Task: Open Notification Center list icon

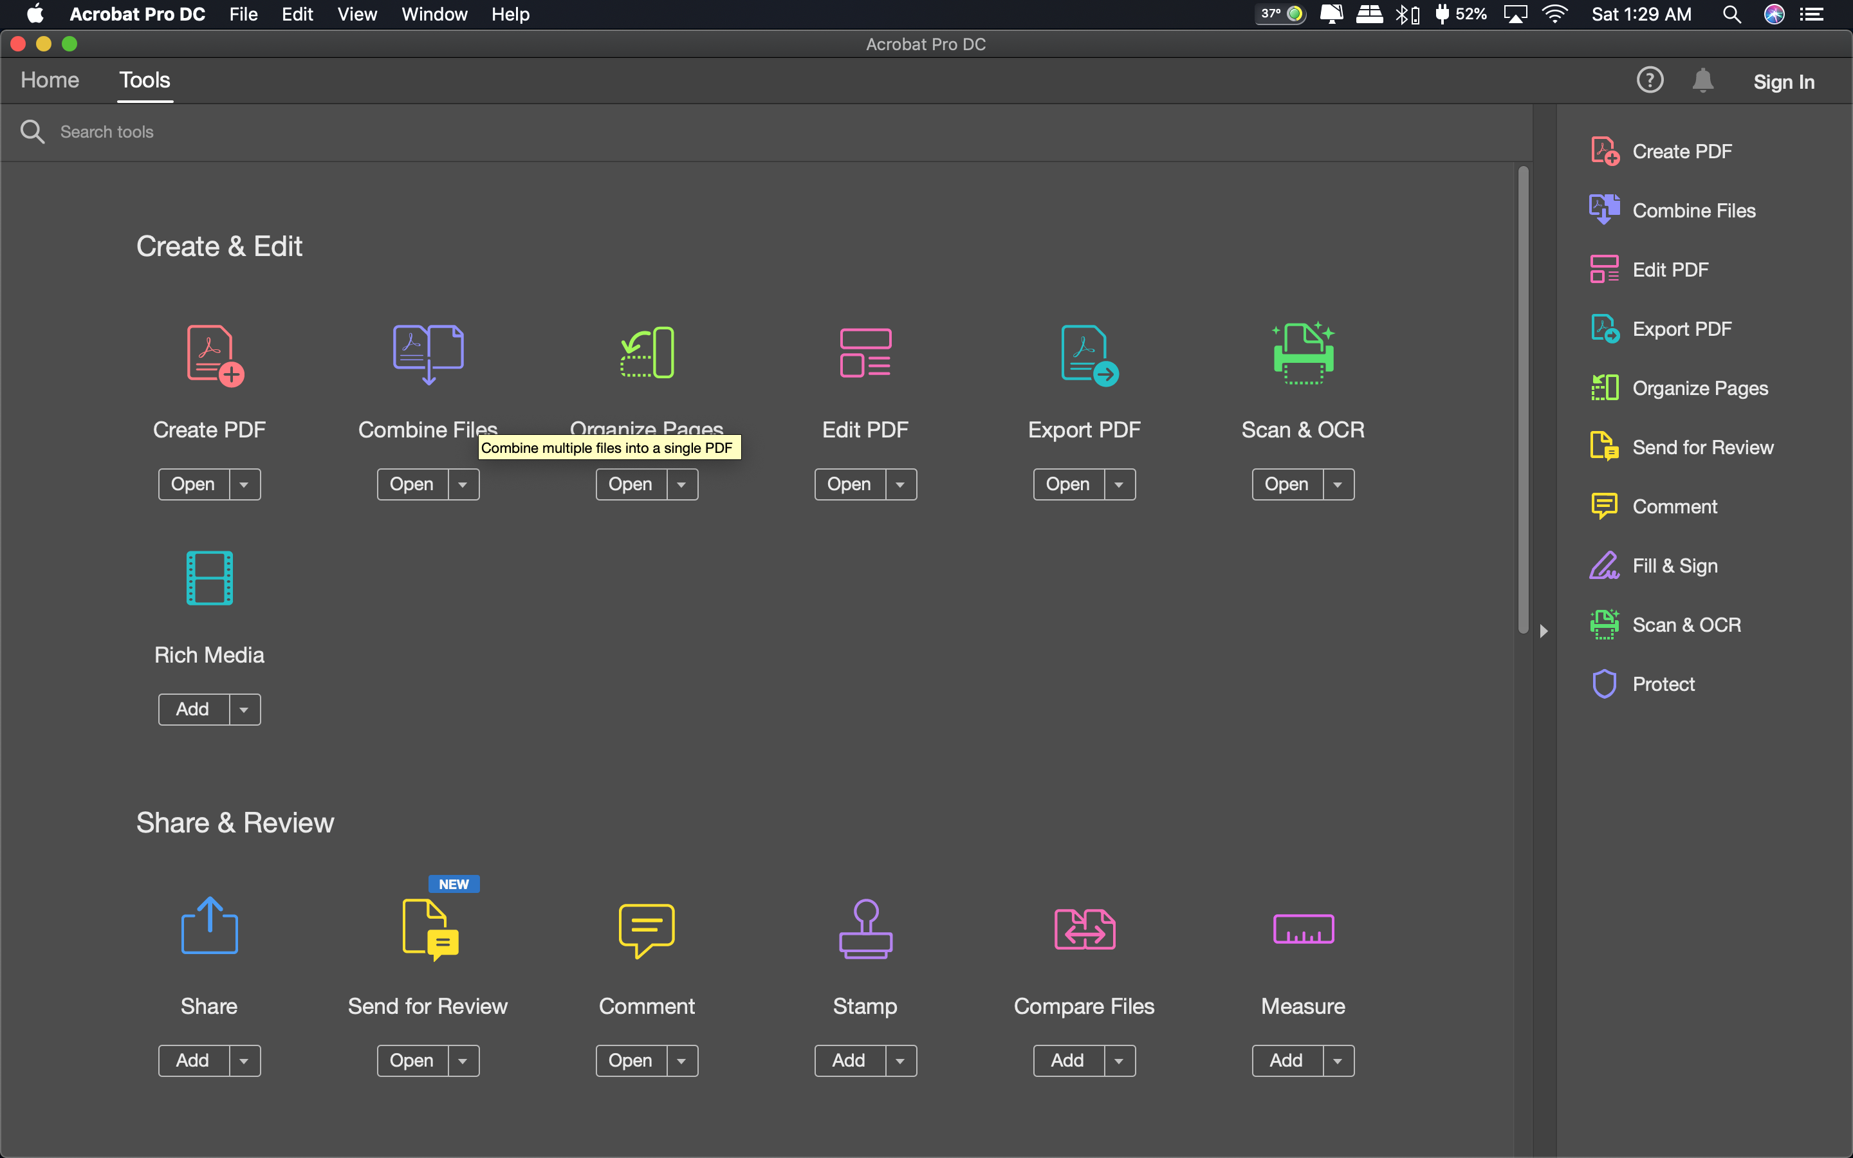Action: point(1812,14)
